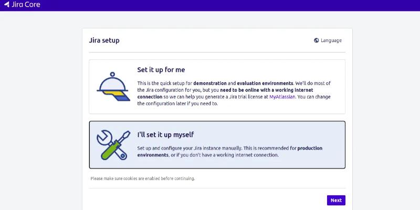Screen dimensions: 420x210
Task: Click the serving cloche illustration
Action: point(113,87)
